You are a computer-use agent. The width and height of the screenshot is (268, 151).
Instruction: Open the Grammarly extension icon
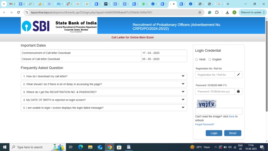click(x=210, y=12)
